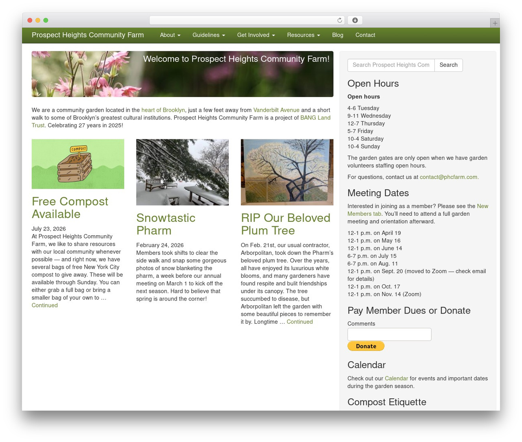The image size is (522, 442).
Task: Open the plum tree painting thumbnail
Action: [287, 172]
